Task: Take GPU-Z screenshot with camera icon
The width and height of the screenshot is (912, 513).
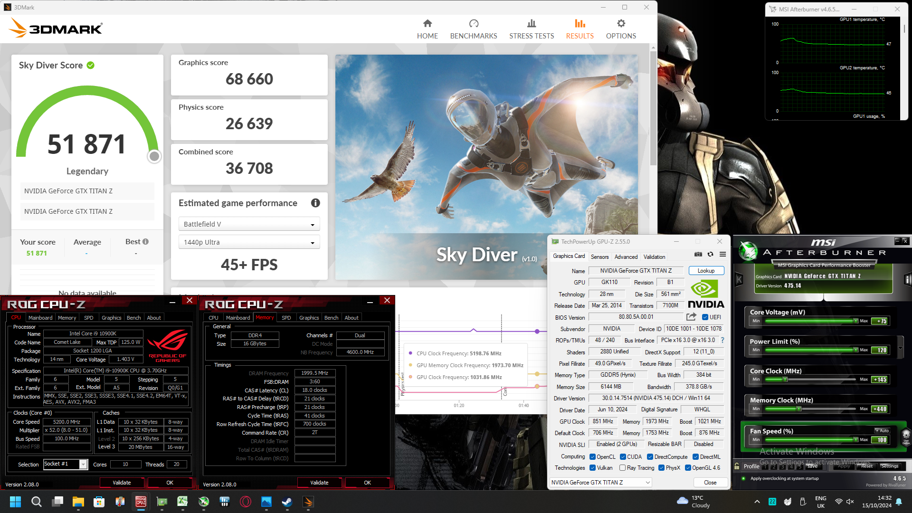Action: (698, 254)
